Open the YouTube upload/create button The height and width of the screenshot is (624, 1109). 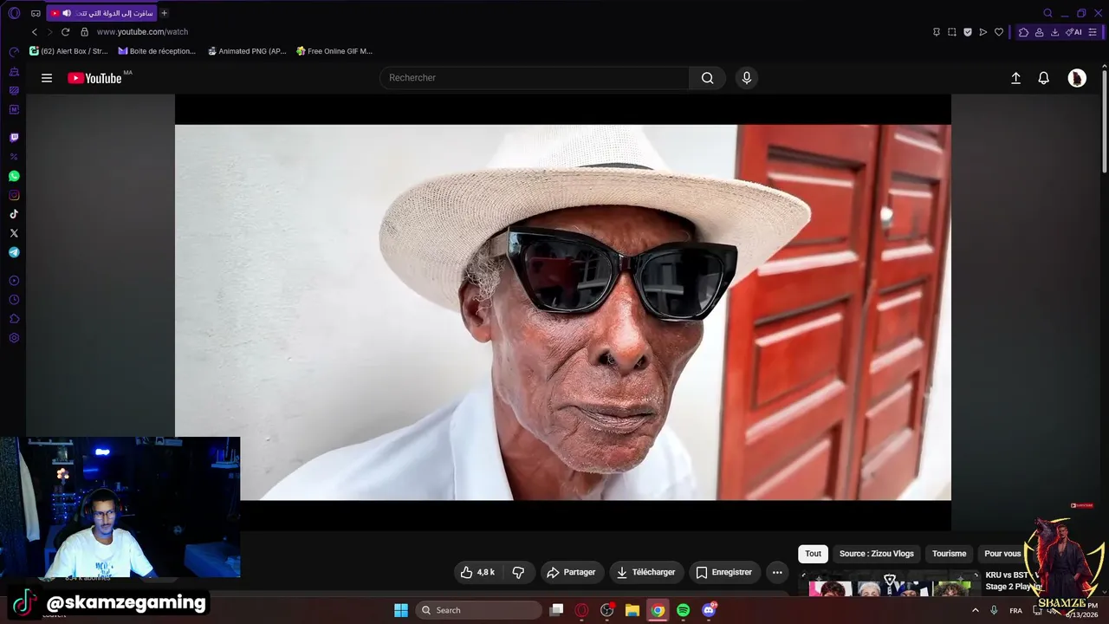tap(1016, 78)
